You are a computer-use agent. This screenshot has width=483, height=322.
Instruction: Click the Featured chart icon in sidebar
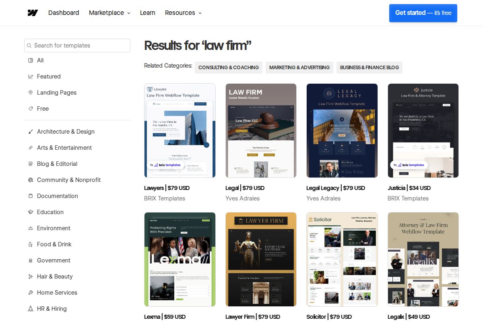(31, 76)
